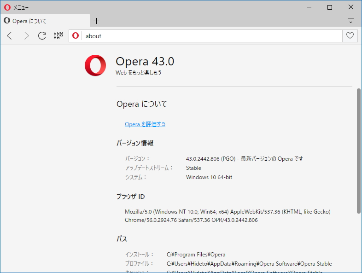Close the Opera window
The image size is (362, 273).
[350, 7]
